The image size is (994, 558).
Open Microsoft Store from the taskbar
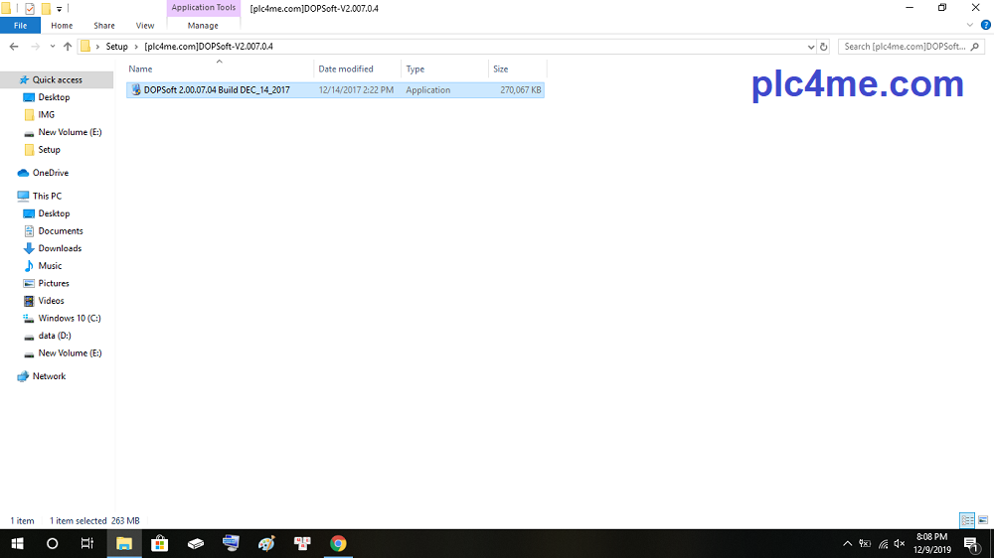pyautogui.click(x=159, y=543)
